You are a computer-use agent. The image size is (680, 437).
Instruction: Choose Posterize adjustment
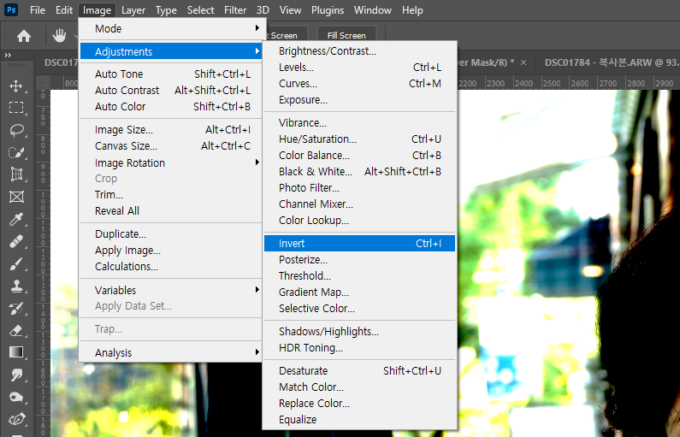tap(359, 259)
